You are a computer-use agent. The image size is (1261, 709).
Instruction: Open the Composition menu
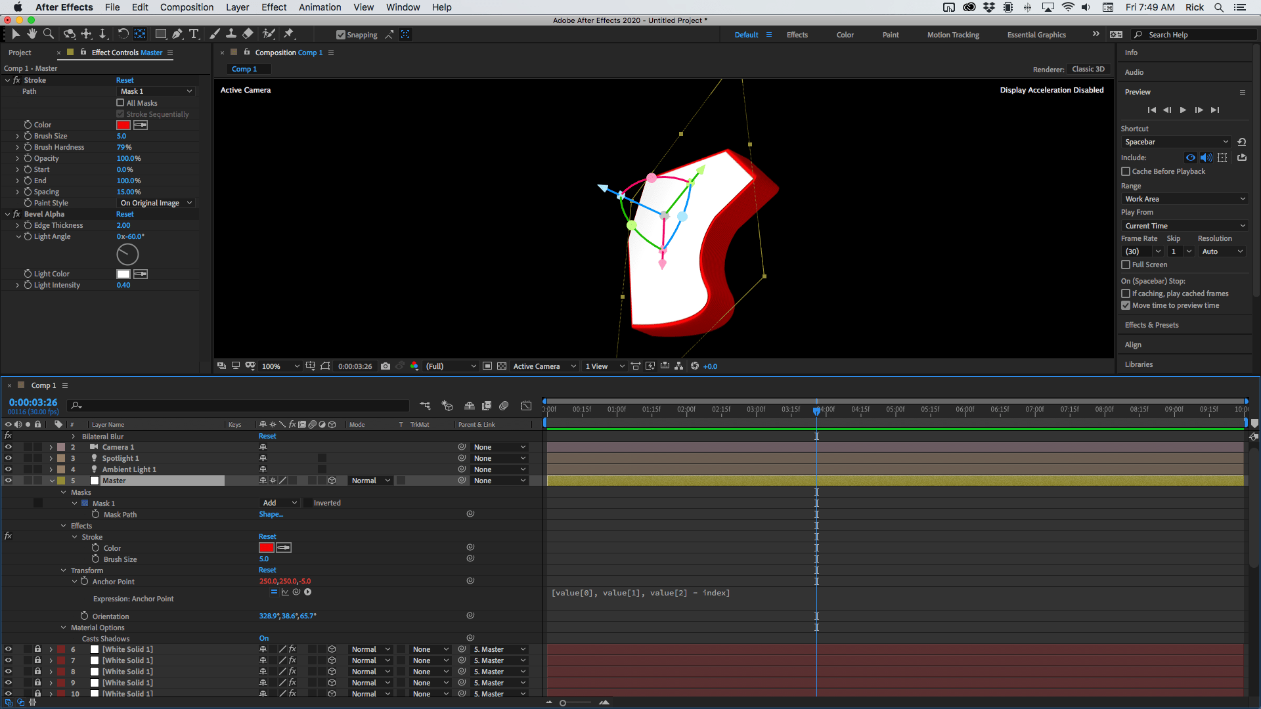[187, 7]
